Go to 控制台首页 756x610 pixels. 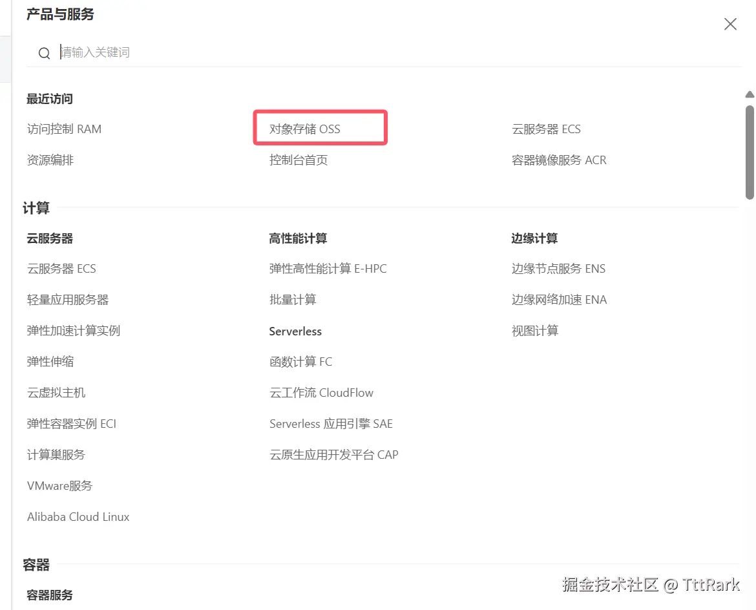point(299,160)
